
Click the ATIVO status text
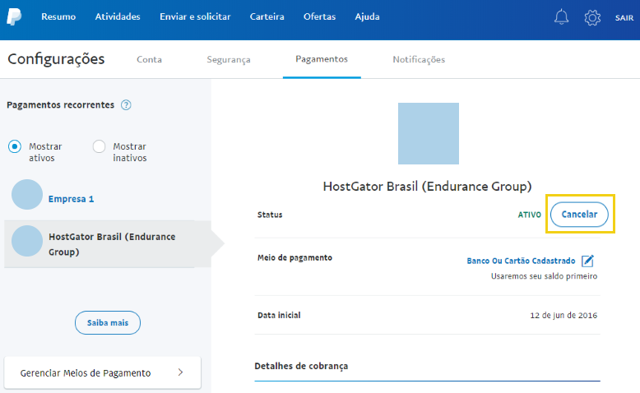click(x=530, y=215)
